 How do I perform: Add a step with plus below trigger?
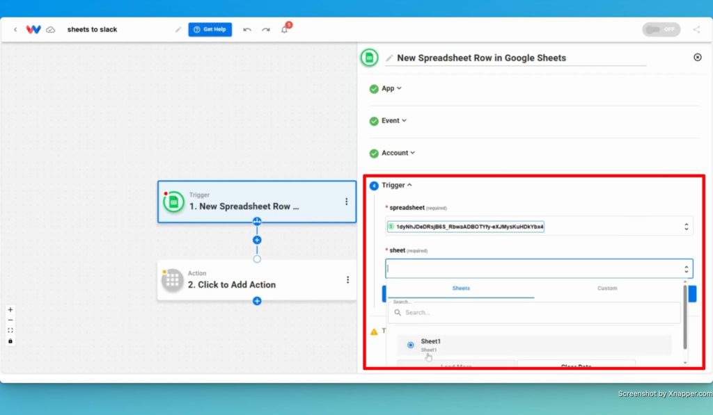257,241
